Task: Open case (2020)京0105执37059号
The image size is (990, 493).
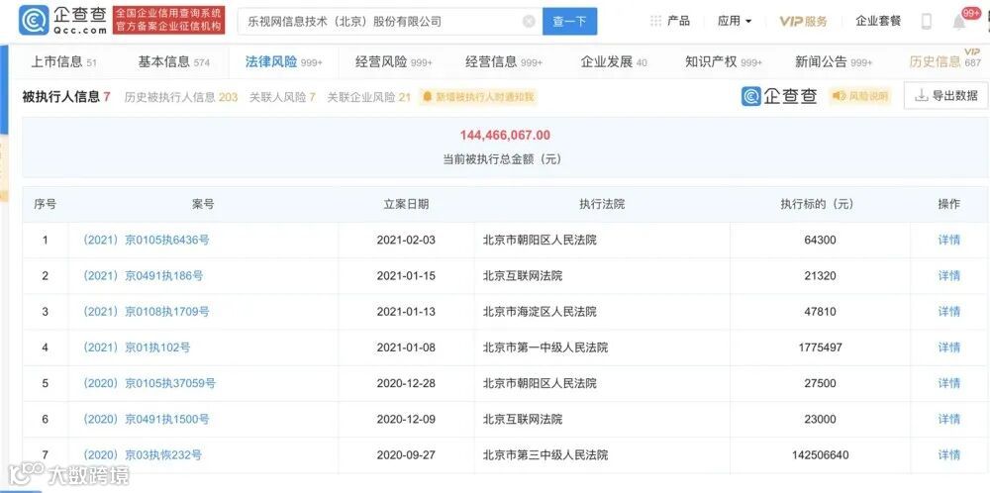Action: point(149,383)
